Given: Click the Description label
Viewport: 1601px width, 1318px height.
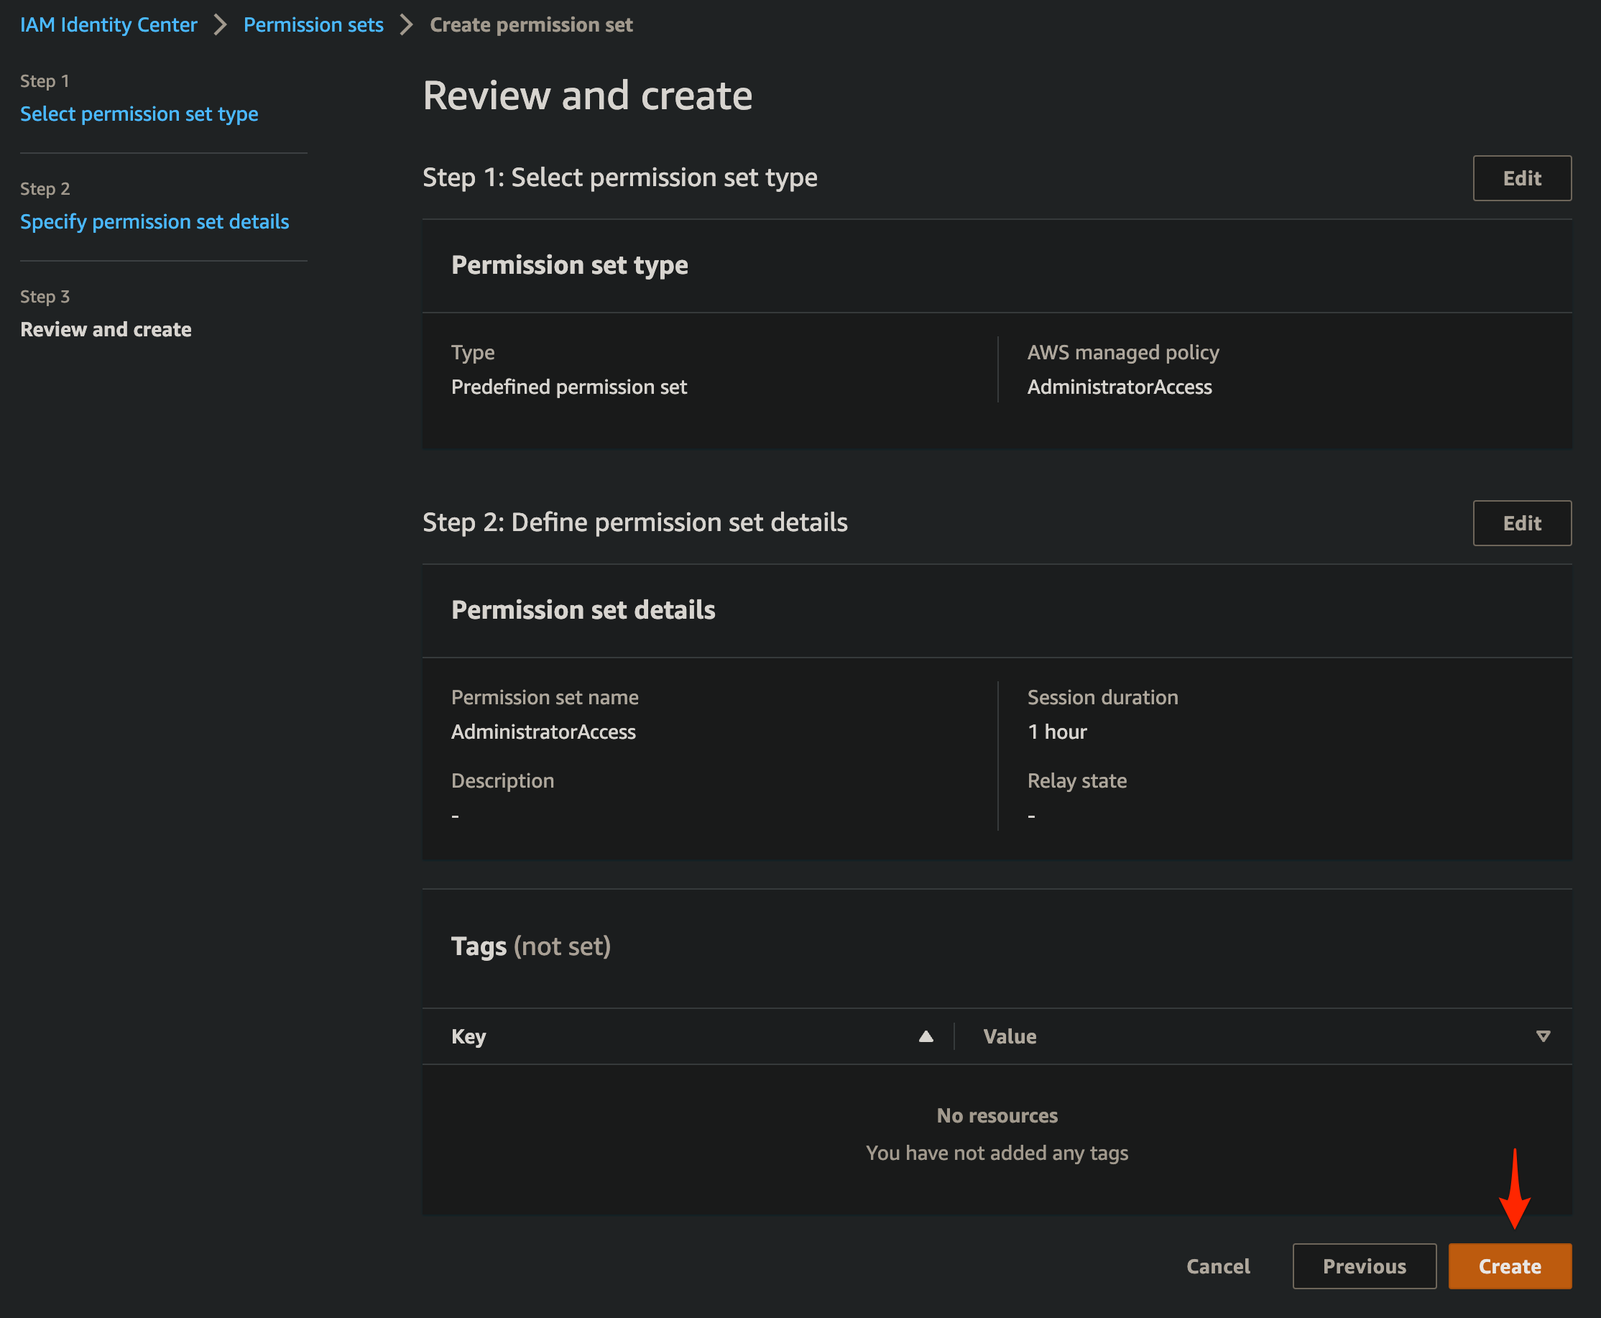Looking at the screenshot, I should coord(502,780).
